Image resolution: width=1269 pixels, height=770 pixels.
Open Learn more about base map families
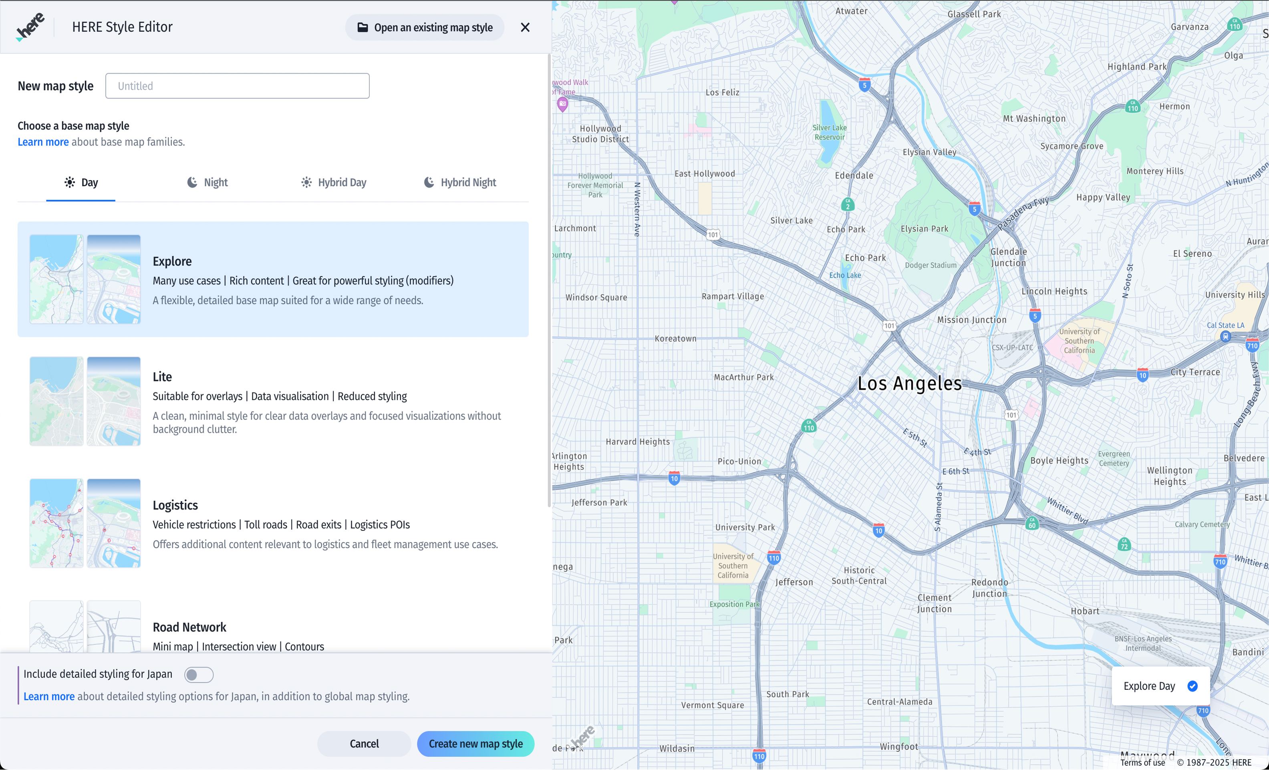click(43, 142)
